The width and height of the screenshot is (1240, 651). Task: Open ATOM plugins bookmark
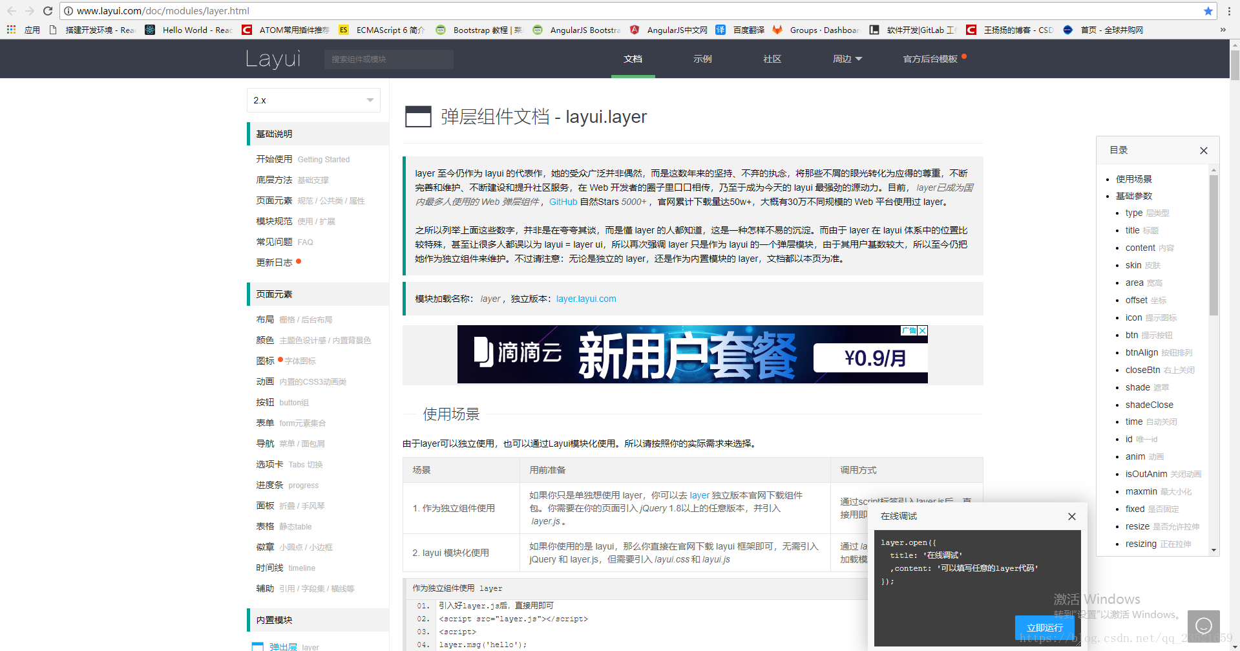tap(286, 30)
